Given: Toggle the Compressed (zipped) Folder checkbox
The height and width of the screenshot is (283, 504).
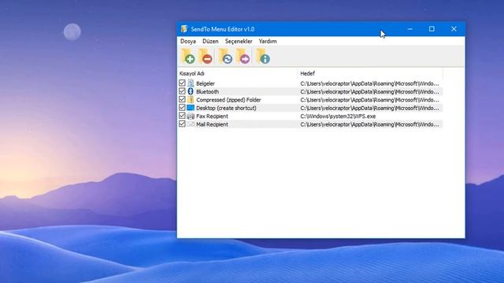Looking at the screenshot, I should pos(182,100).
